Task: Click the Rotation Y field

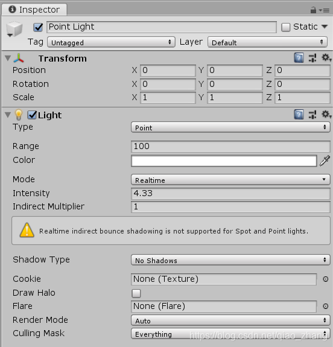Action: tap(235, 84)
